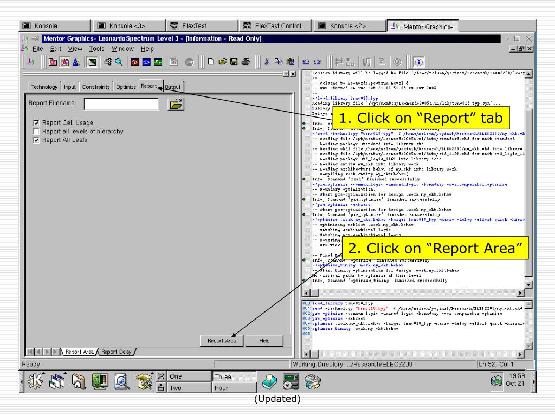Open the KDE K menu launcher
This screenshot has height=416, width=555.
point(35,382)
